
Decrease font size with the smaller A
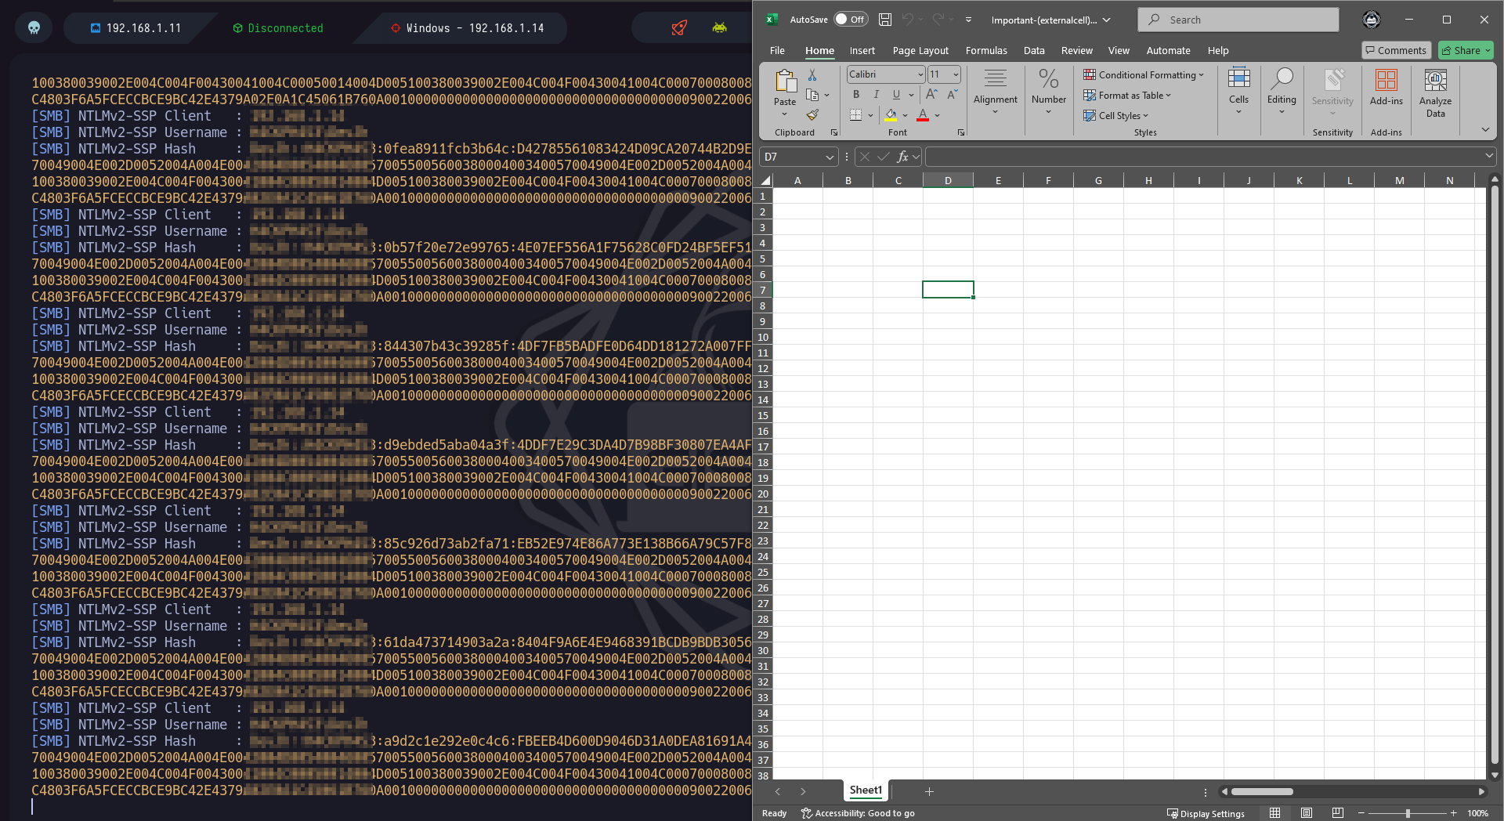point(952,95)
